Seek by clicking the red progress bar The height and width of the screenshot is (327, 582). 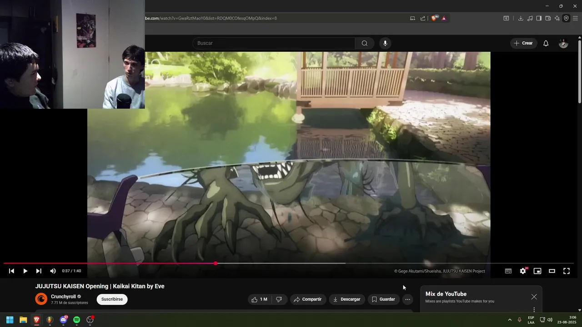pyautogui.click(x=109, y=263)
